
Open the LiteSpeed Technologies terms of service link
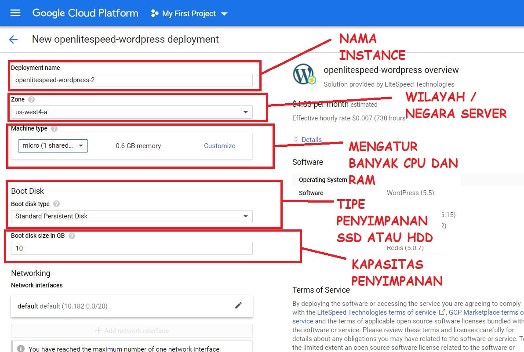[x=376, y=312]
